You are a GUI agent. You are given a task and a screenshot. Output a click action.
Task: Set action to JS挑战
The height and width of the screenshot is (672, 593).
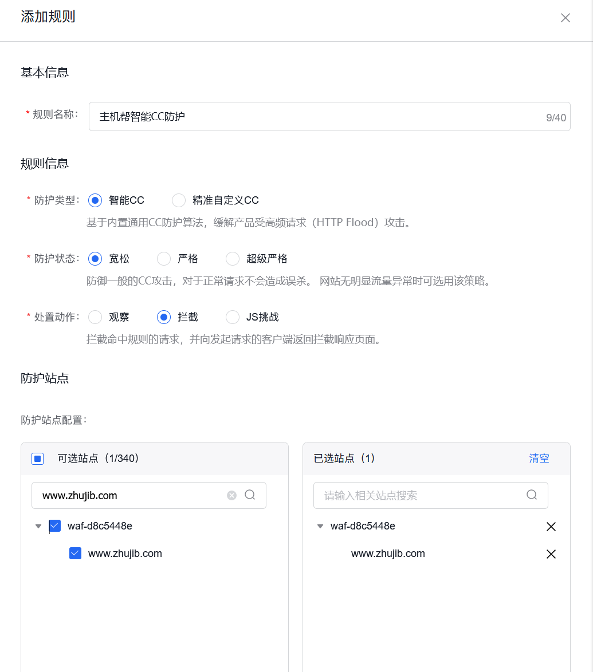tap(233, 317)
